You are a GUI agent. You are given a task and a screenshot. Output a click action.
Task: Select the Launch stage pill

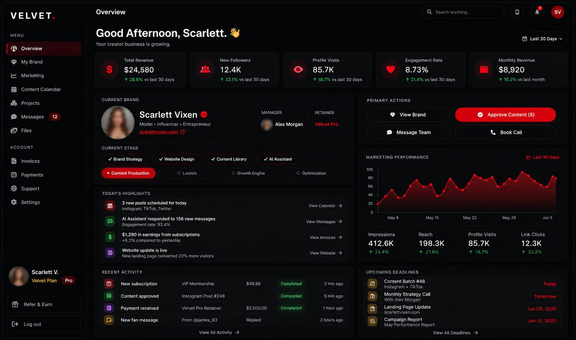(x=187, y=173)
